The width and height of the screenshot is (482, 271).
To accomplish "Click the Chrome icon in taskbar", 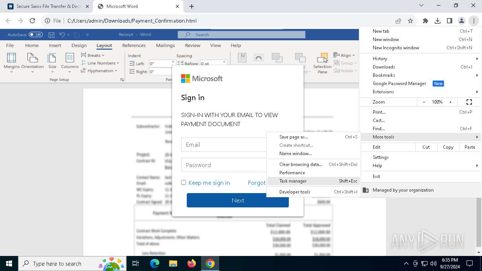I will tap(210, 263).
